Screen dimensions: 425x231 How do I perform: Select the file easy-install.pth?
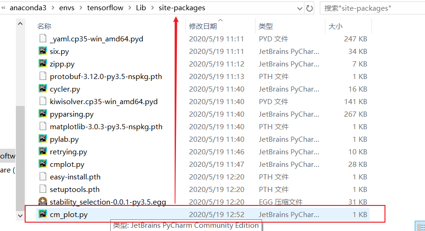click(x=75, y=177)
